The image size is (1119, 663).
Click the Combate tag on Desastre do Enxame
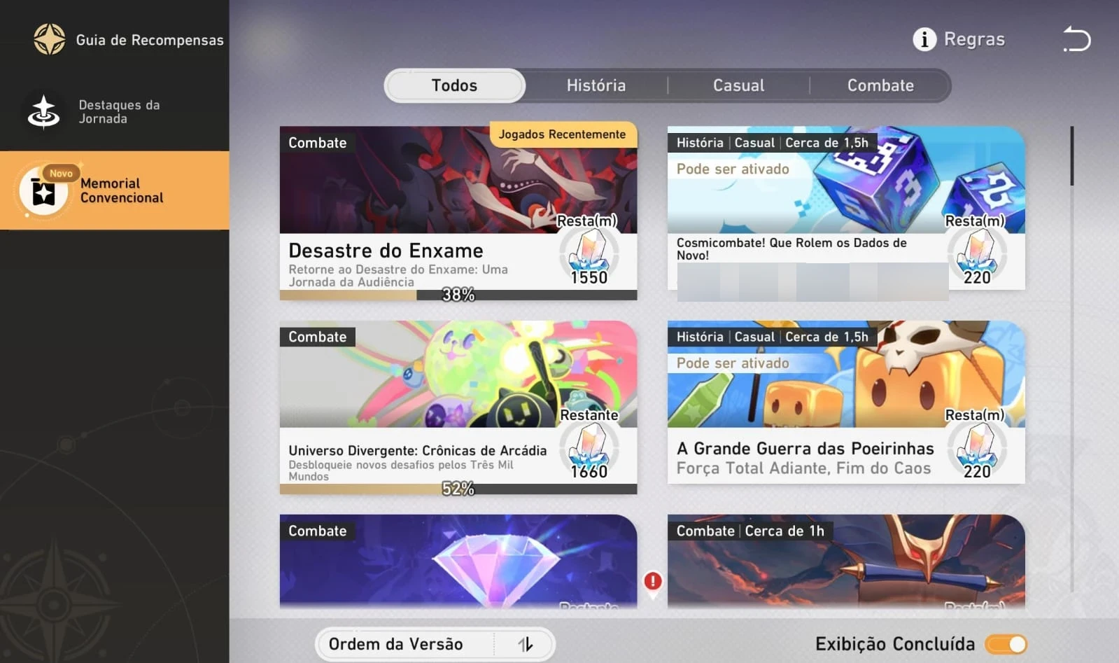[318, 143]
